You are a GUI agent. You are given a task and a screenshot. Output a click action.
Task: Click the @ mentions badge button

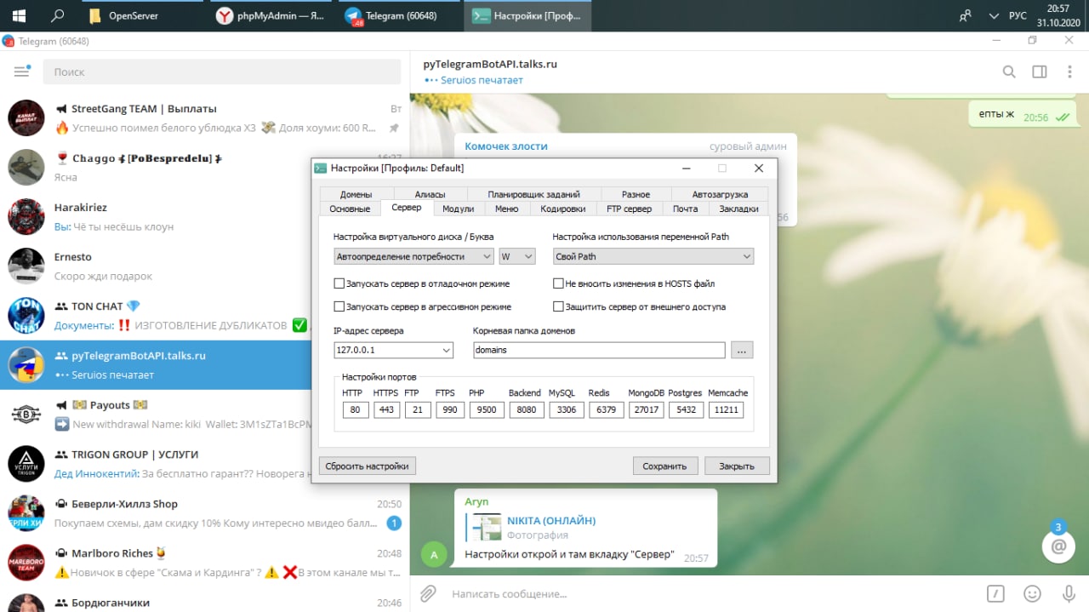[x=1058, y=546]
